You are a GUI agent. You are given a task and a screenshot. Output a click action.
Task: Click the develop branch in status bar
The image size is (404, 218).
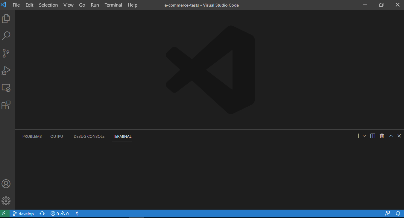point(23,214)
